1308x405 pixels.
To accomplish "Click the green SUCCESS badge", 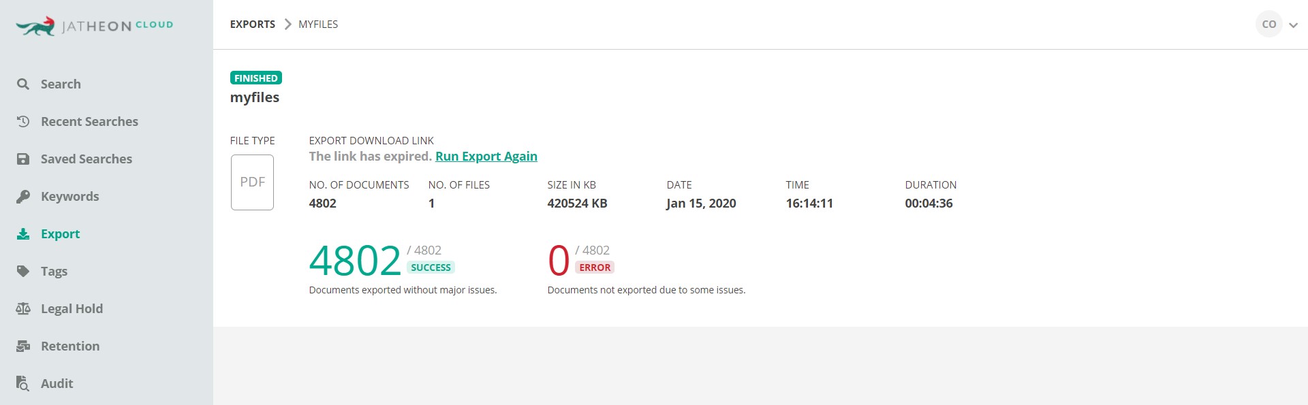I will [x=431, y=268].
